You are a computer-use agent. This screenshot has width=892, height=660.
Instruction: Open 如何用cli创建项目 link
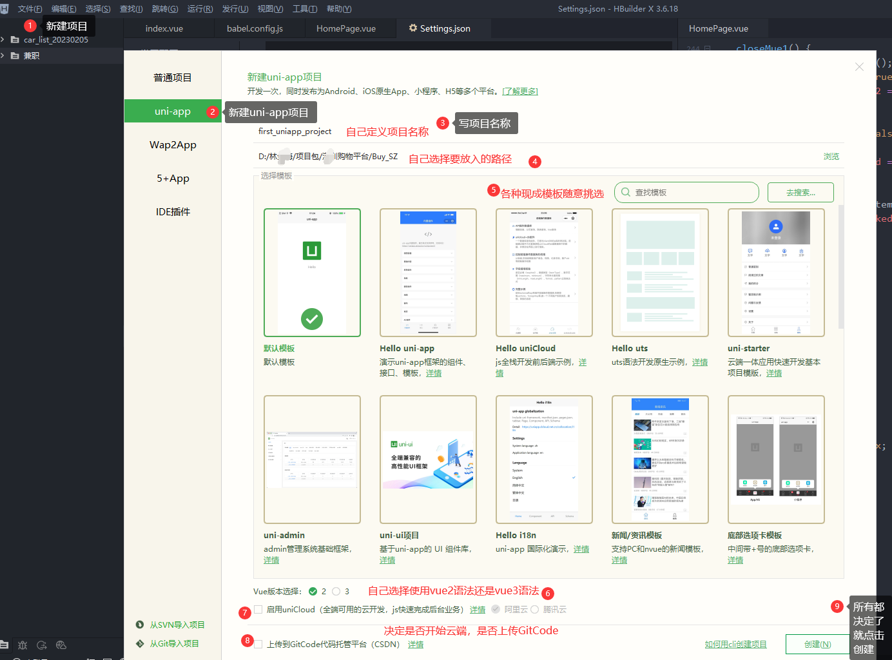coord(736,644)
